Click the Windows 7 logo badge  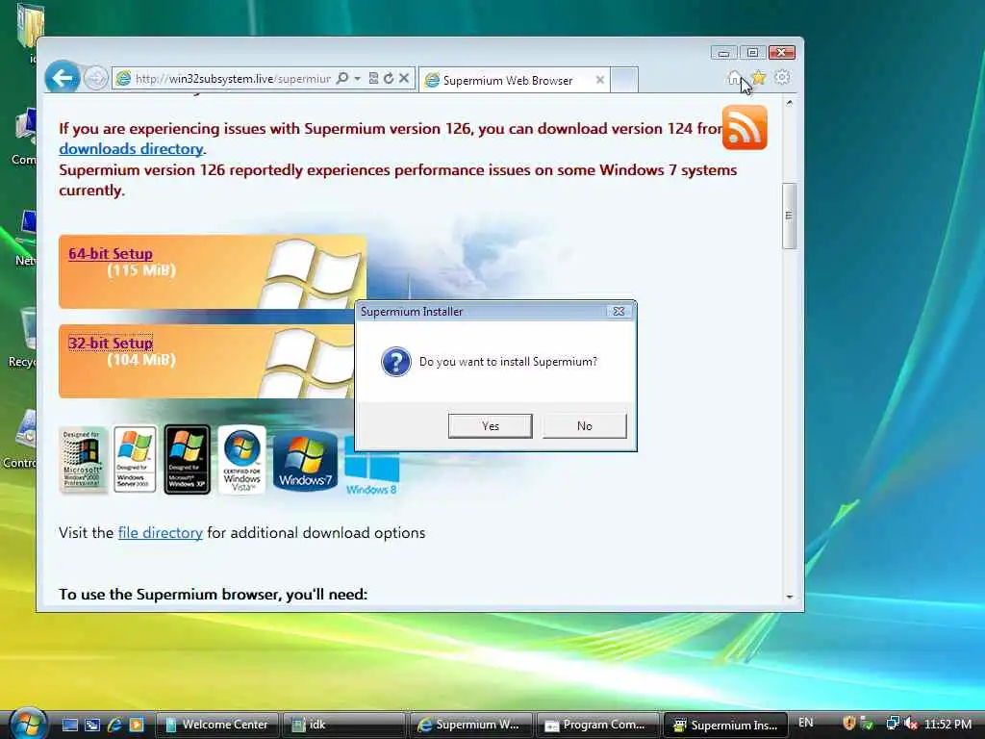[305, 461]
